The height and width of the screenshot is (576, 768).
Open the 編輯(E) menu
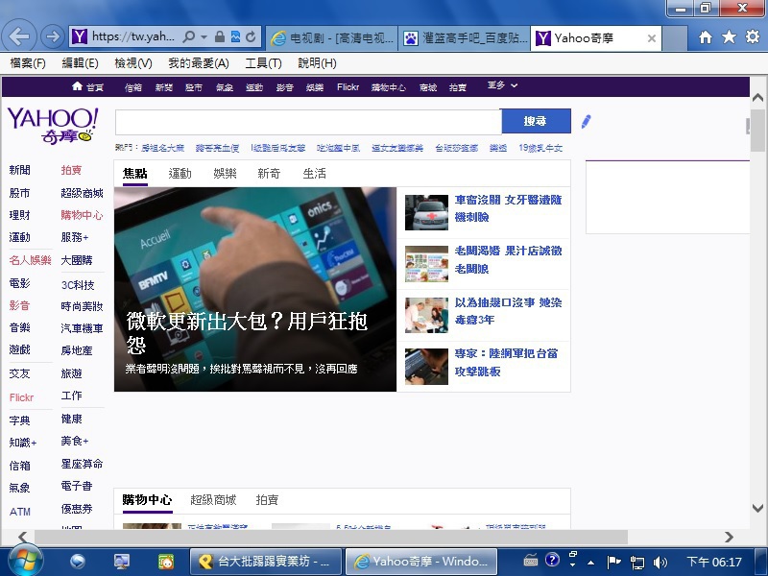tap(80, 63)
